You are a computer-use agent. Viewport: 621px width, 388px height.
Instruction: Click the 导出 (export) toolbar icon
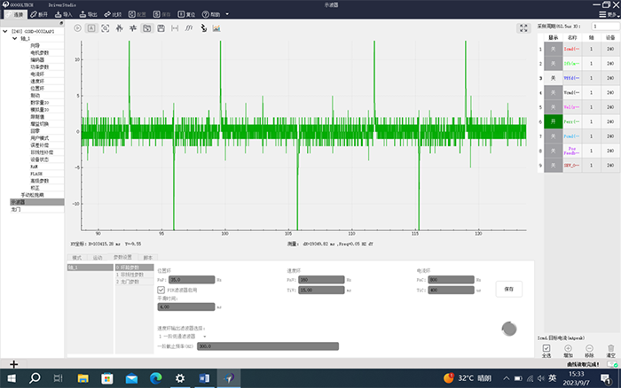pos(88,15)
